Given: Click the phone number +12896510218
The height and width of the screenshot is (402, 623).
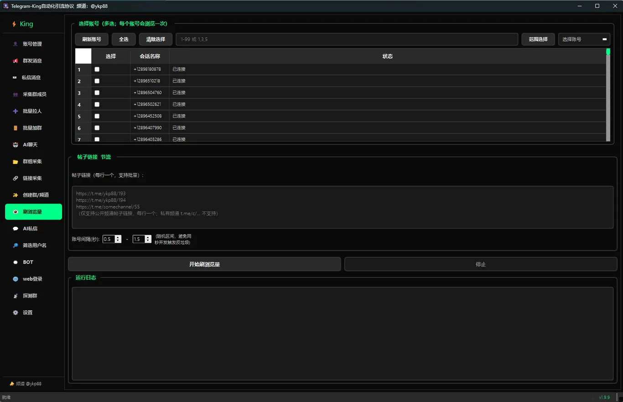Looking at the screenshot, I should tap(147, 81).
